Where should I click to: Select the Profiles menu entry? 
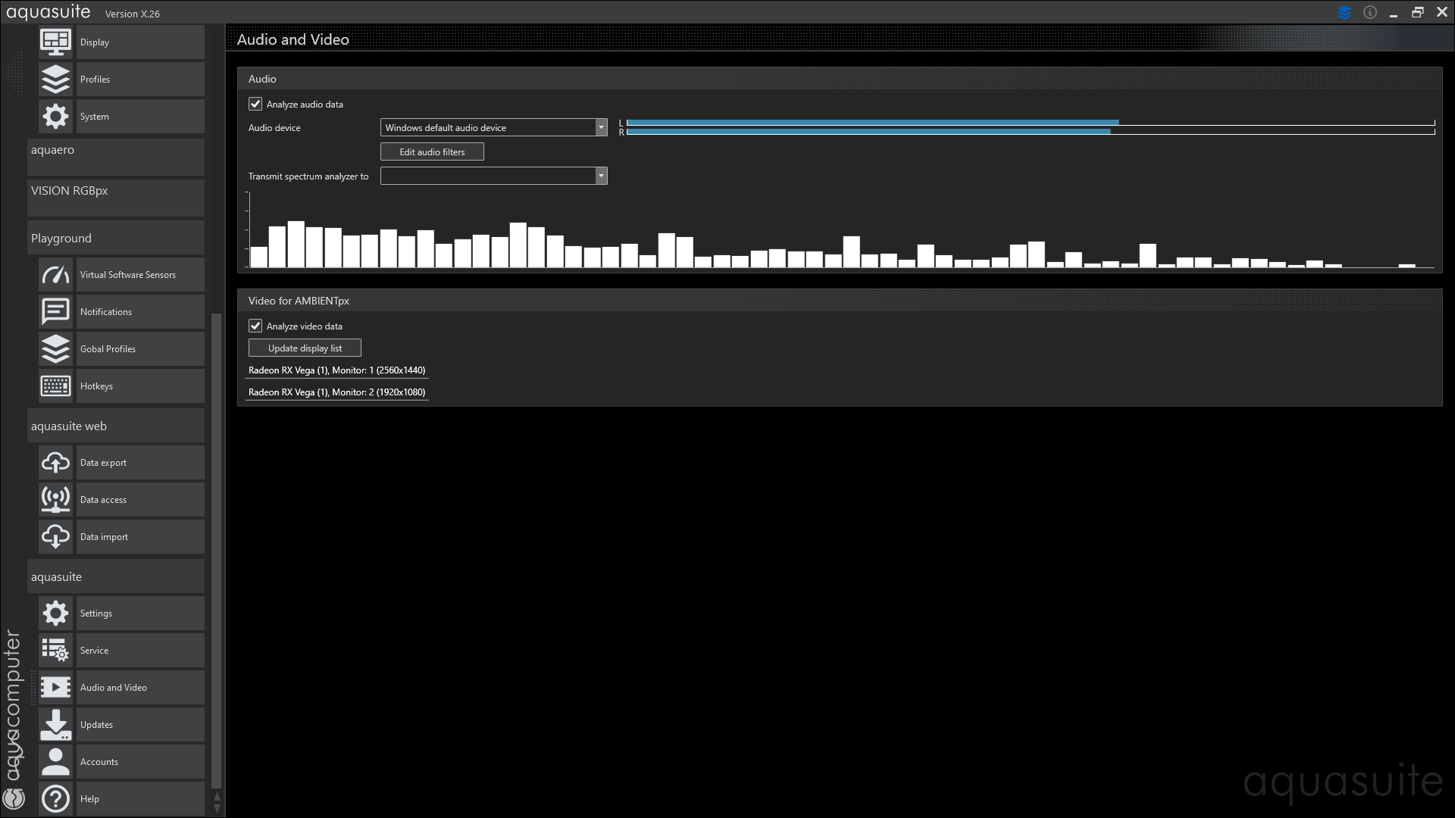[x=140, y=79]
